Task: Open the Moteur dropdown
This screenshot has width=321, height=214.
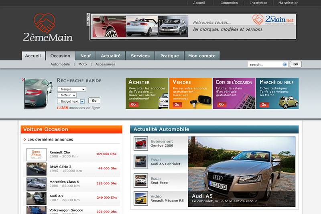Action: click(67, 95)
